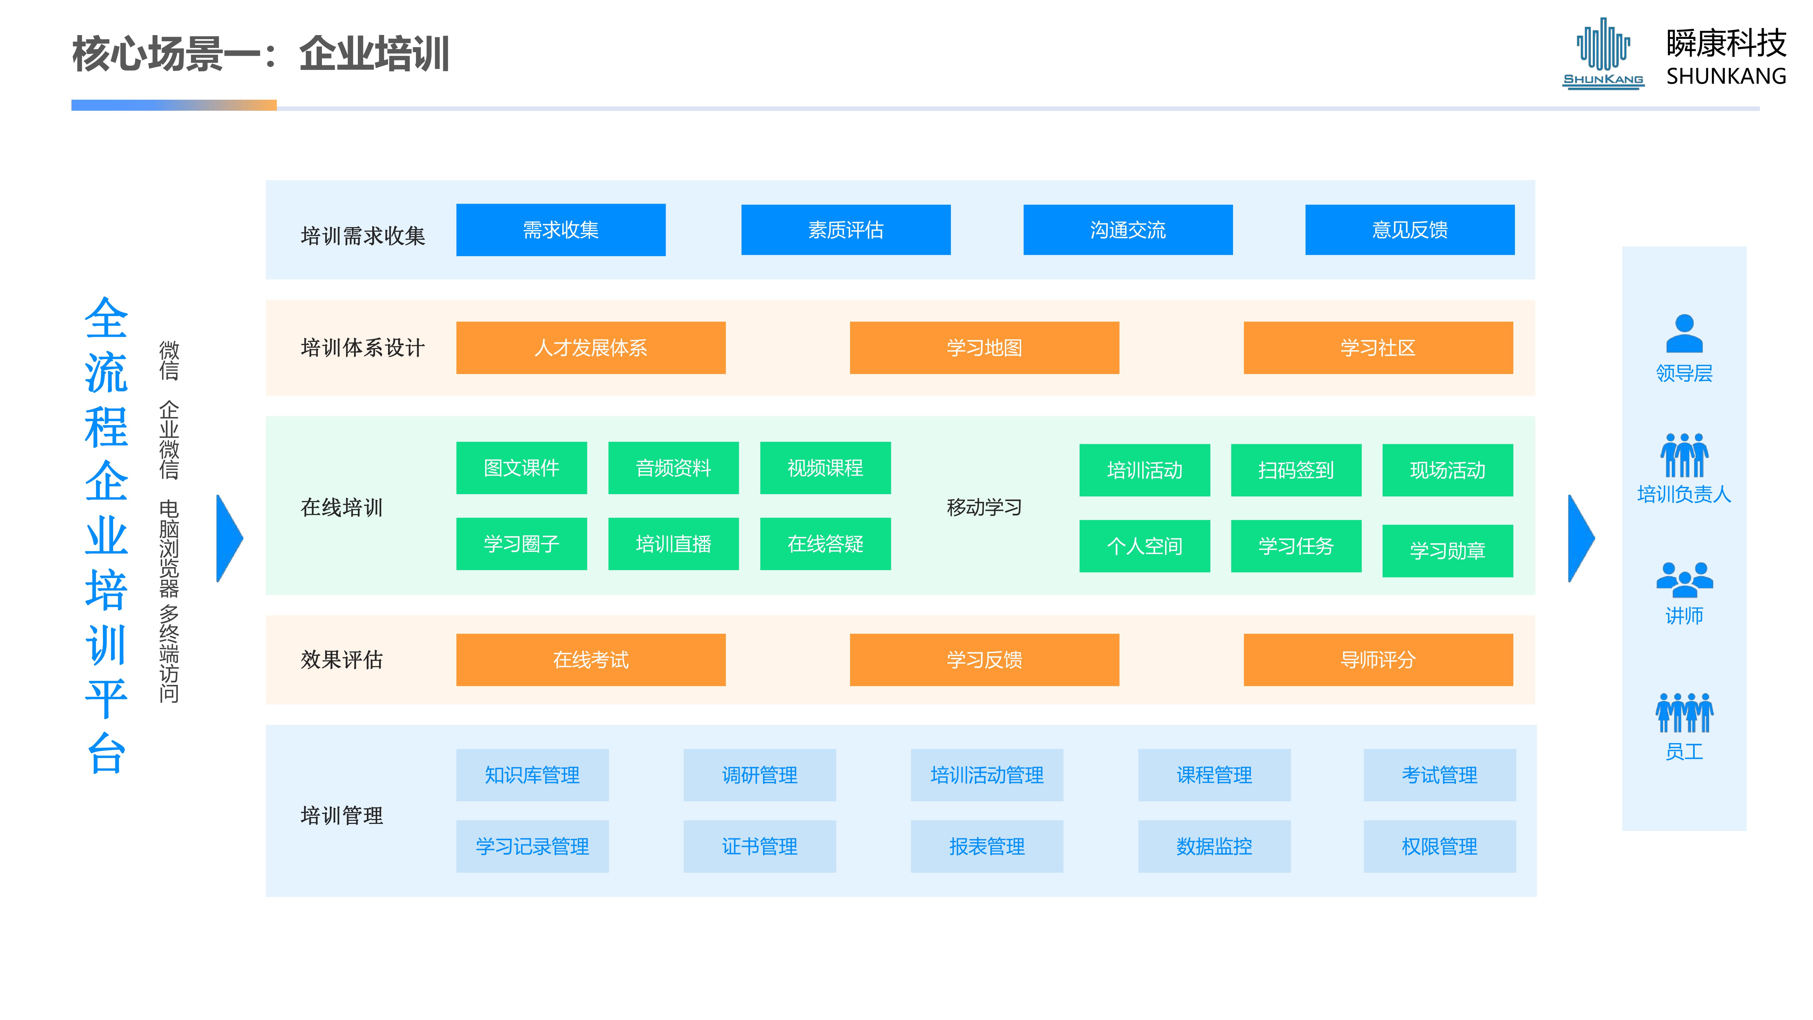1813x1020 pixels.
Task: Click the 学习记录管理 tile
Action: pyautogui.click(x=532, y=846)
